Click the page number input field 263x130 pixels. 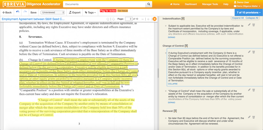click(129, 19)
